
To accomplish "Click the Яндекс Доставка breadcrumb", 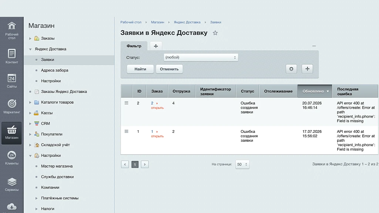I will [187, 22].
